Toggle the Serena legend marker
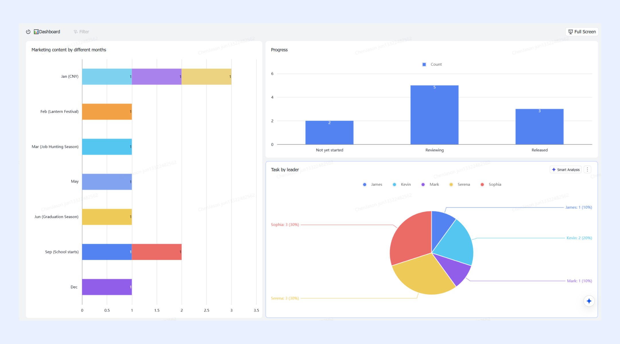620x344 pixels. coord(451,185)
